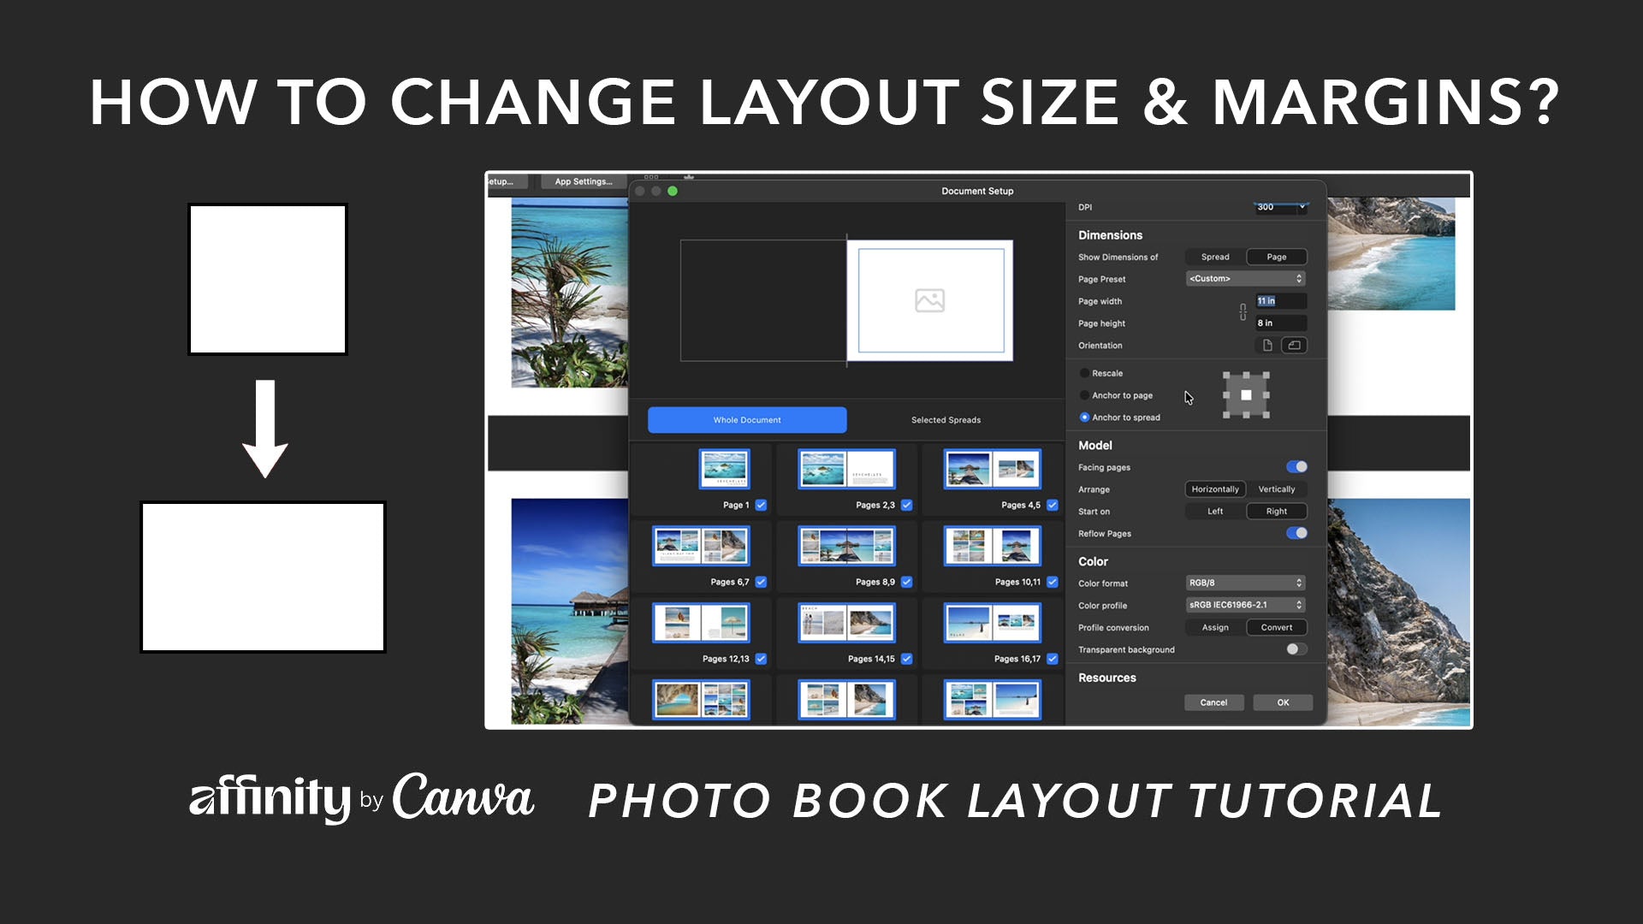Enable Transparent background switch
This screenshot has width=1643, height=924.
point(1296,649)
